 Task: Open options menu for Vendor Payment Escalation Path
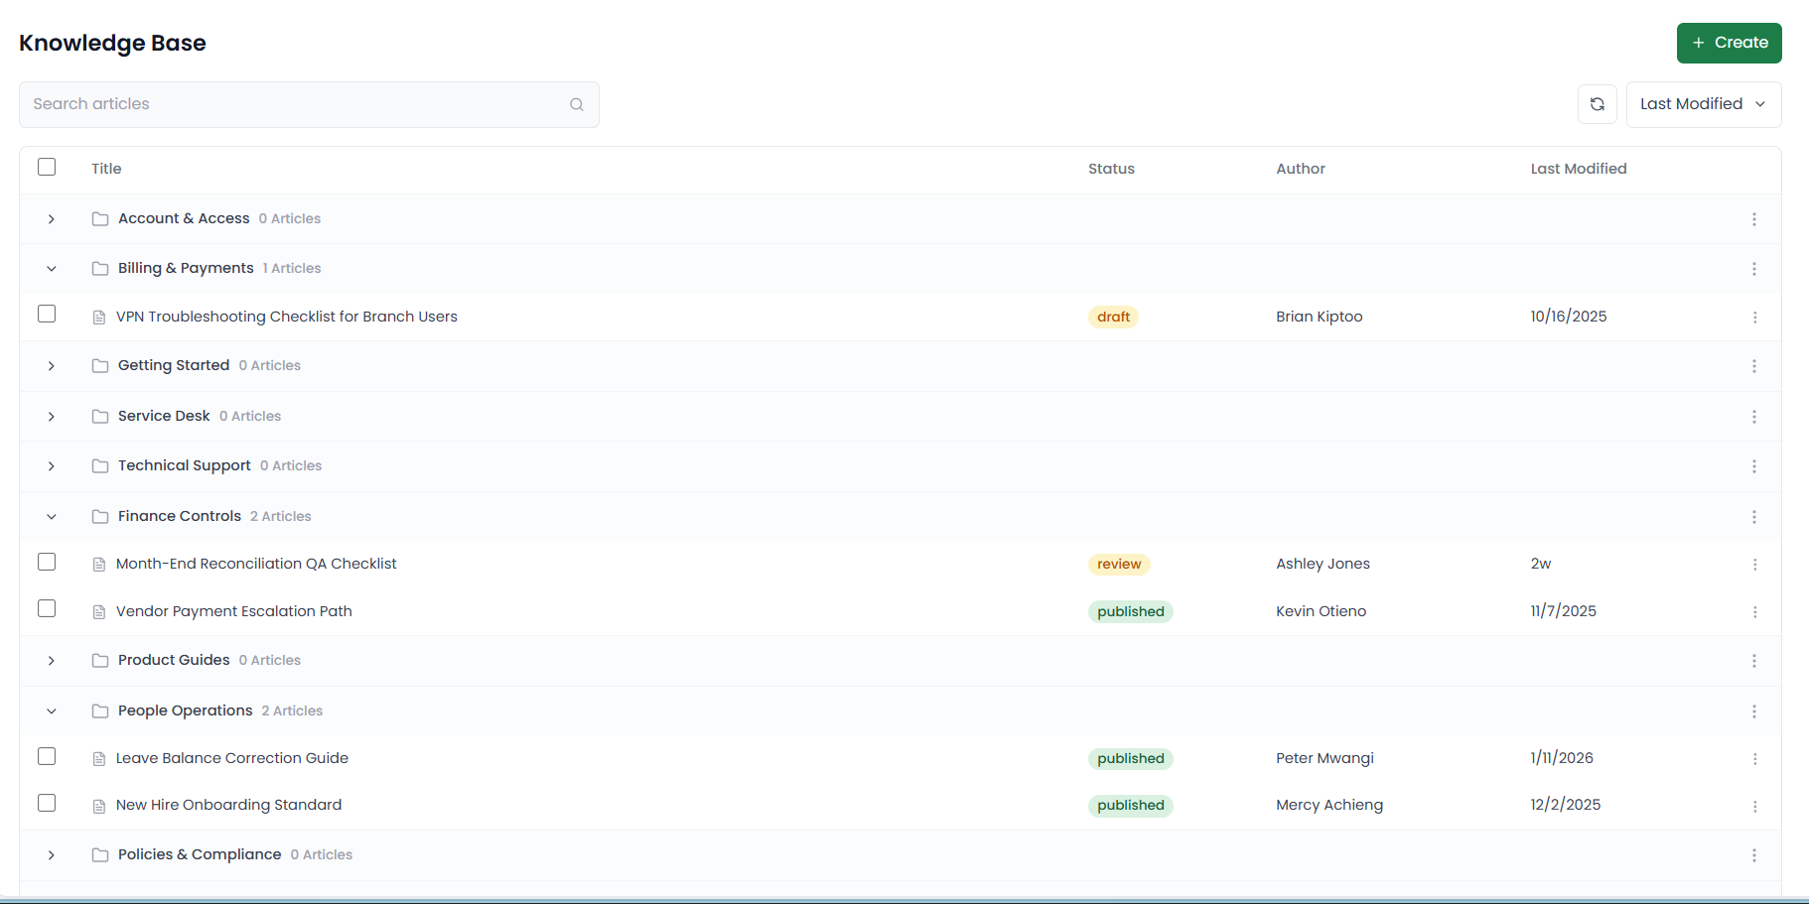pyautogui.click(x=1753, y=612)
